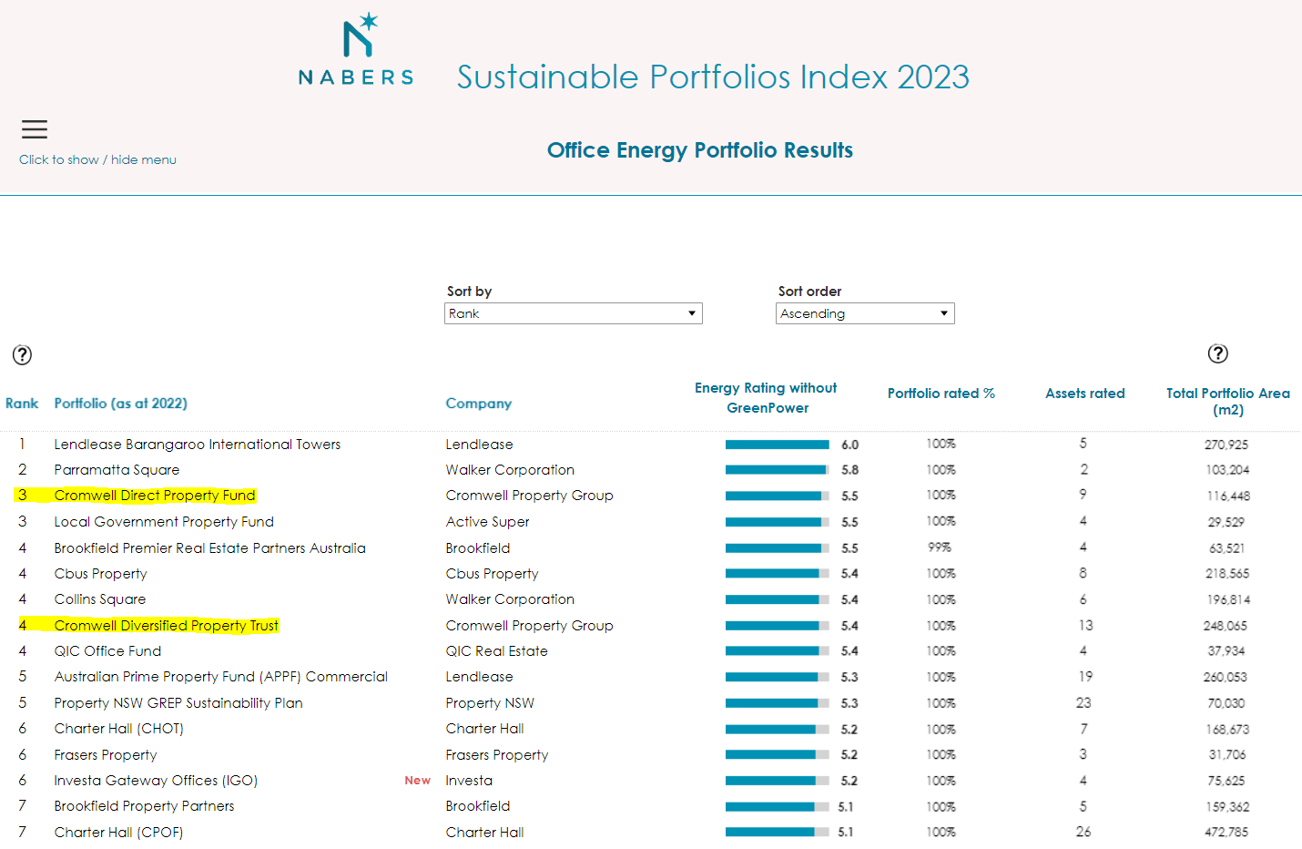The width and height of the screenshot is (1302, 849).
Task: Click 'Click to show / hide menu' text
Action: (x=98, y=159)
